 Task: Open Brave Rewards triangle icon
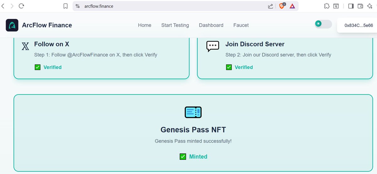tap(292, 6)
